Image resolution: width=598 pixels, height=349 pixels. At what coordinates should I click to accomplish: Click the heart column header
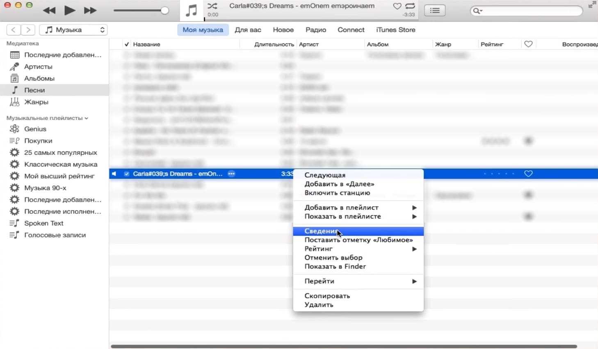coord(528,44)
